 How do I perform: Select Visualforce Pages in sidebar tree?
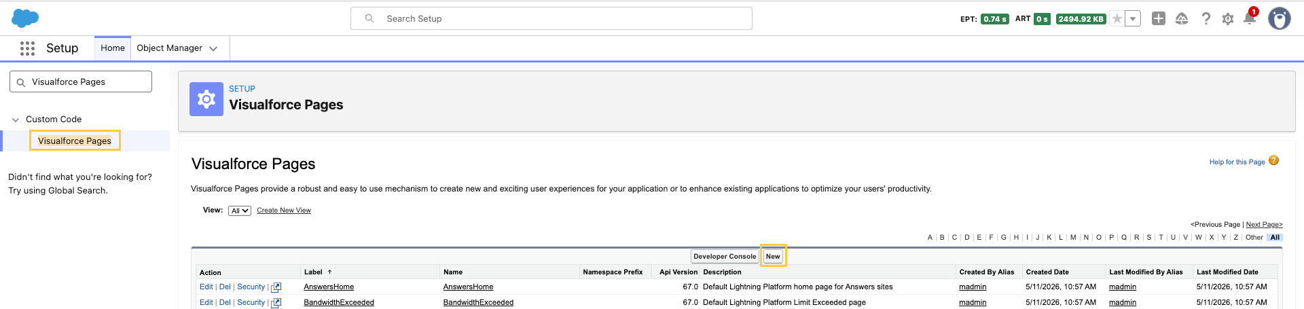point(75,141)
